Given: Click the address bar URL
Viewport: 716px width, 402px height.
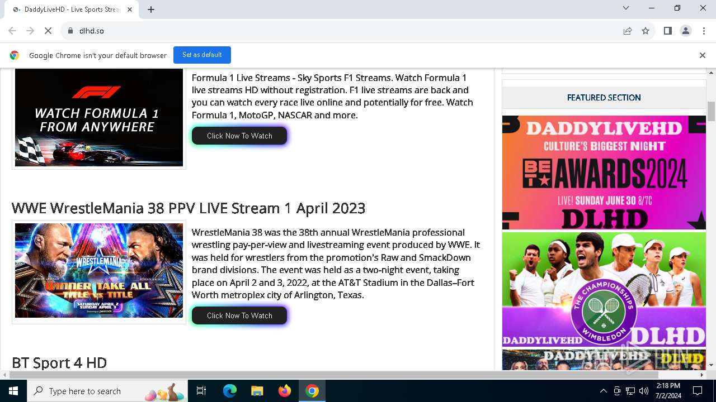Looking at the screenshot, I should point(92,31).
